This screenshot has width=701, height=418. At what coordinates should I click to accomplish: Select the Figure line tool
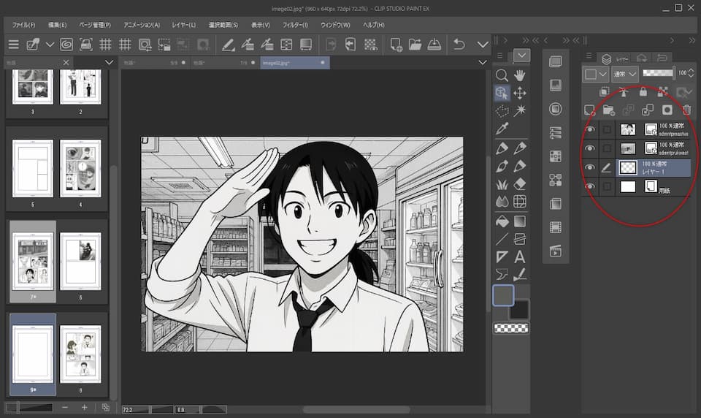pyautogui.click(x=502, y=239)
